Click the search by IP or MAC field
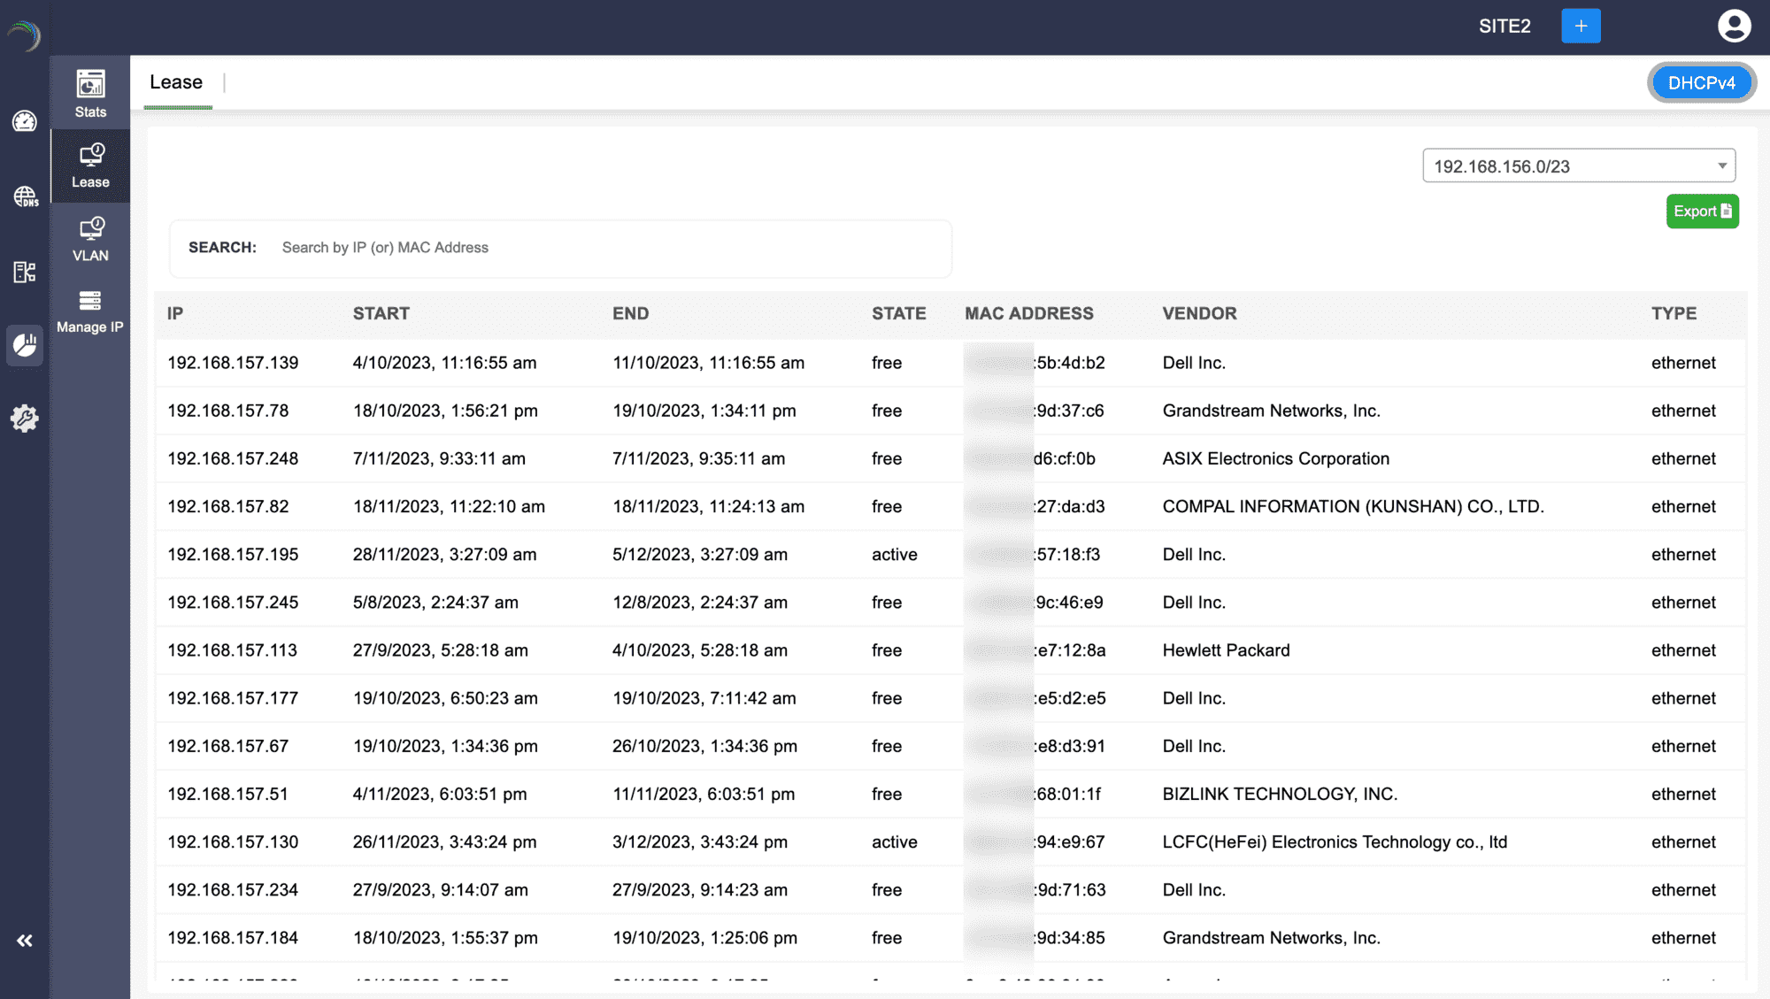1770x999 pixels. pyautogui.click(x=611, y=248)
